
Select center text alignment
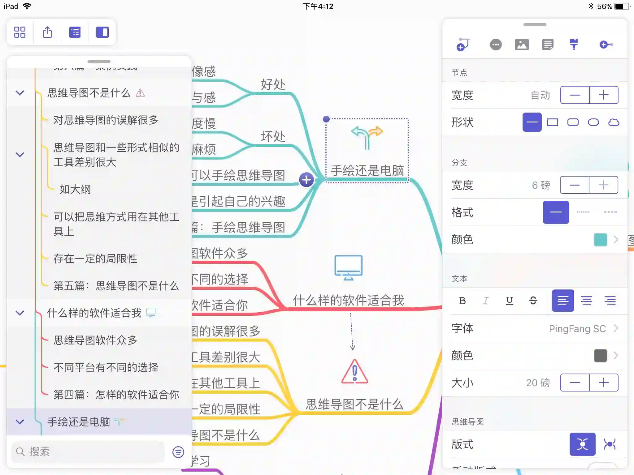click(x=586, y=301)
